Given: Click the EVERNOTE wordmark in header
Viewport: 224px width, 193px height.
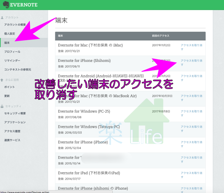Looking at the screenshot, I should 24,5.
